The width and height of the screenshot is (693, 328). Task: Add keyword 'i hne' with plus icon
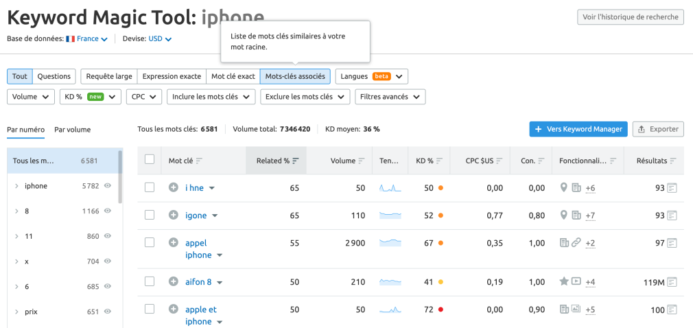(174, 188)
